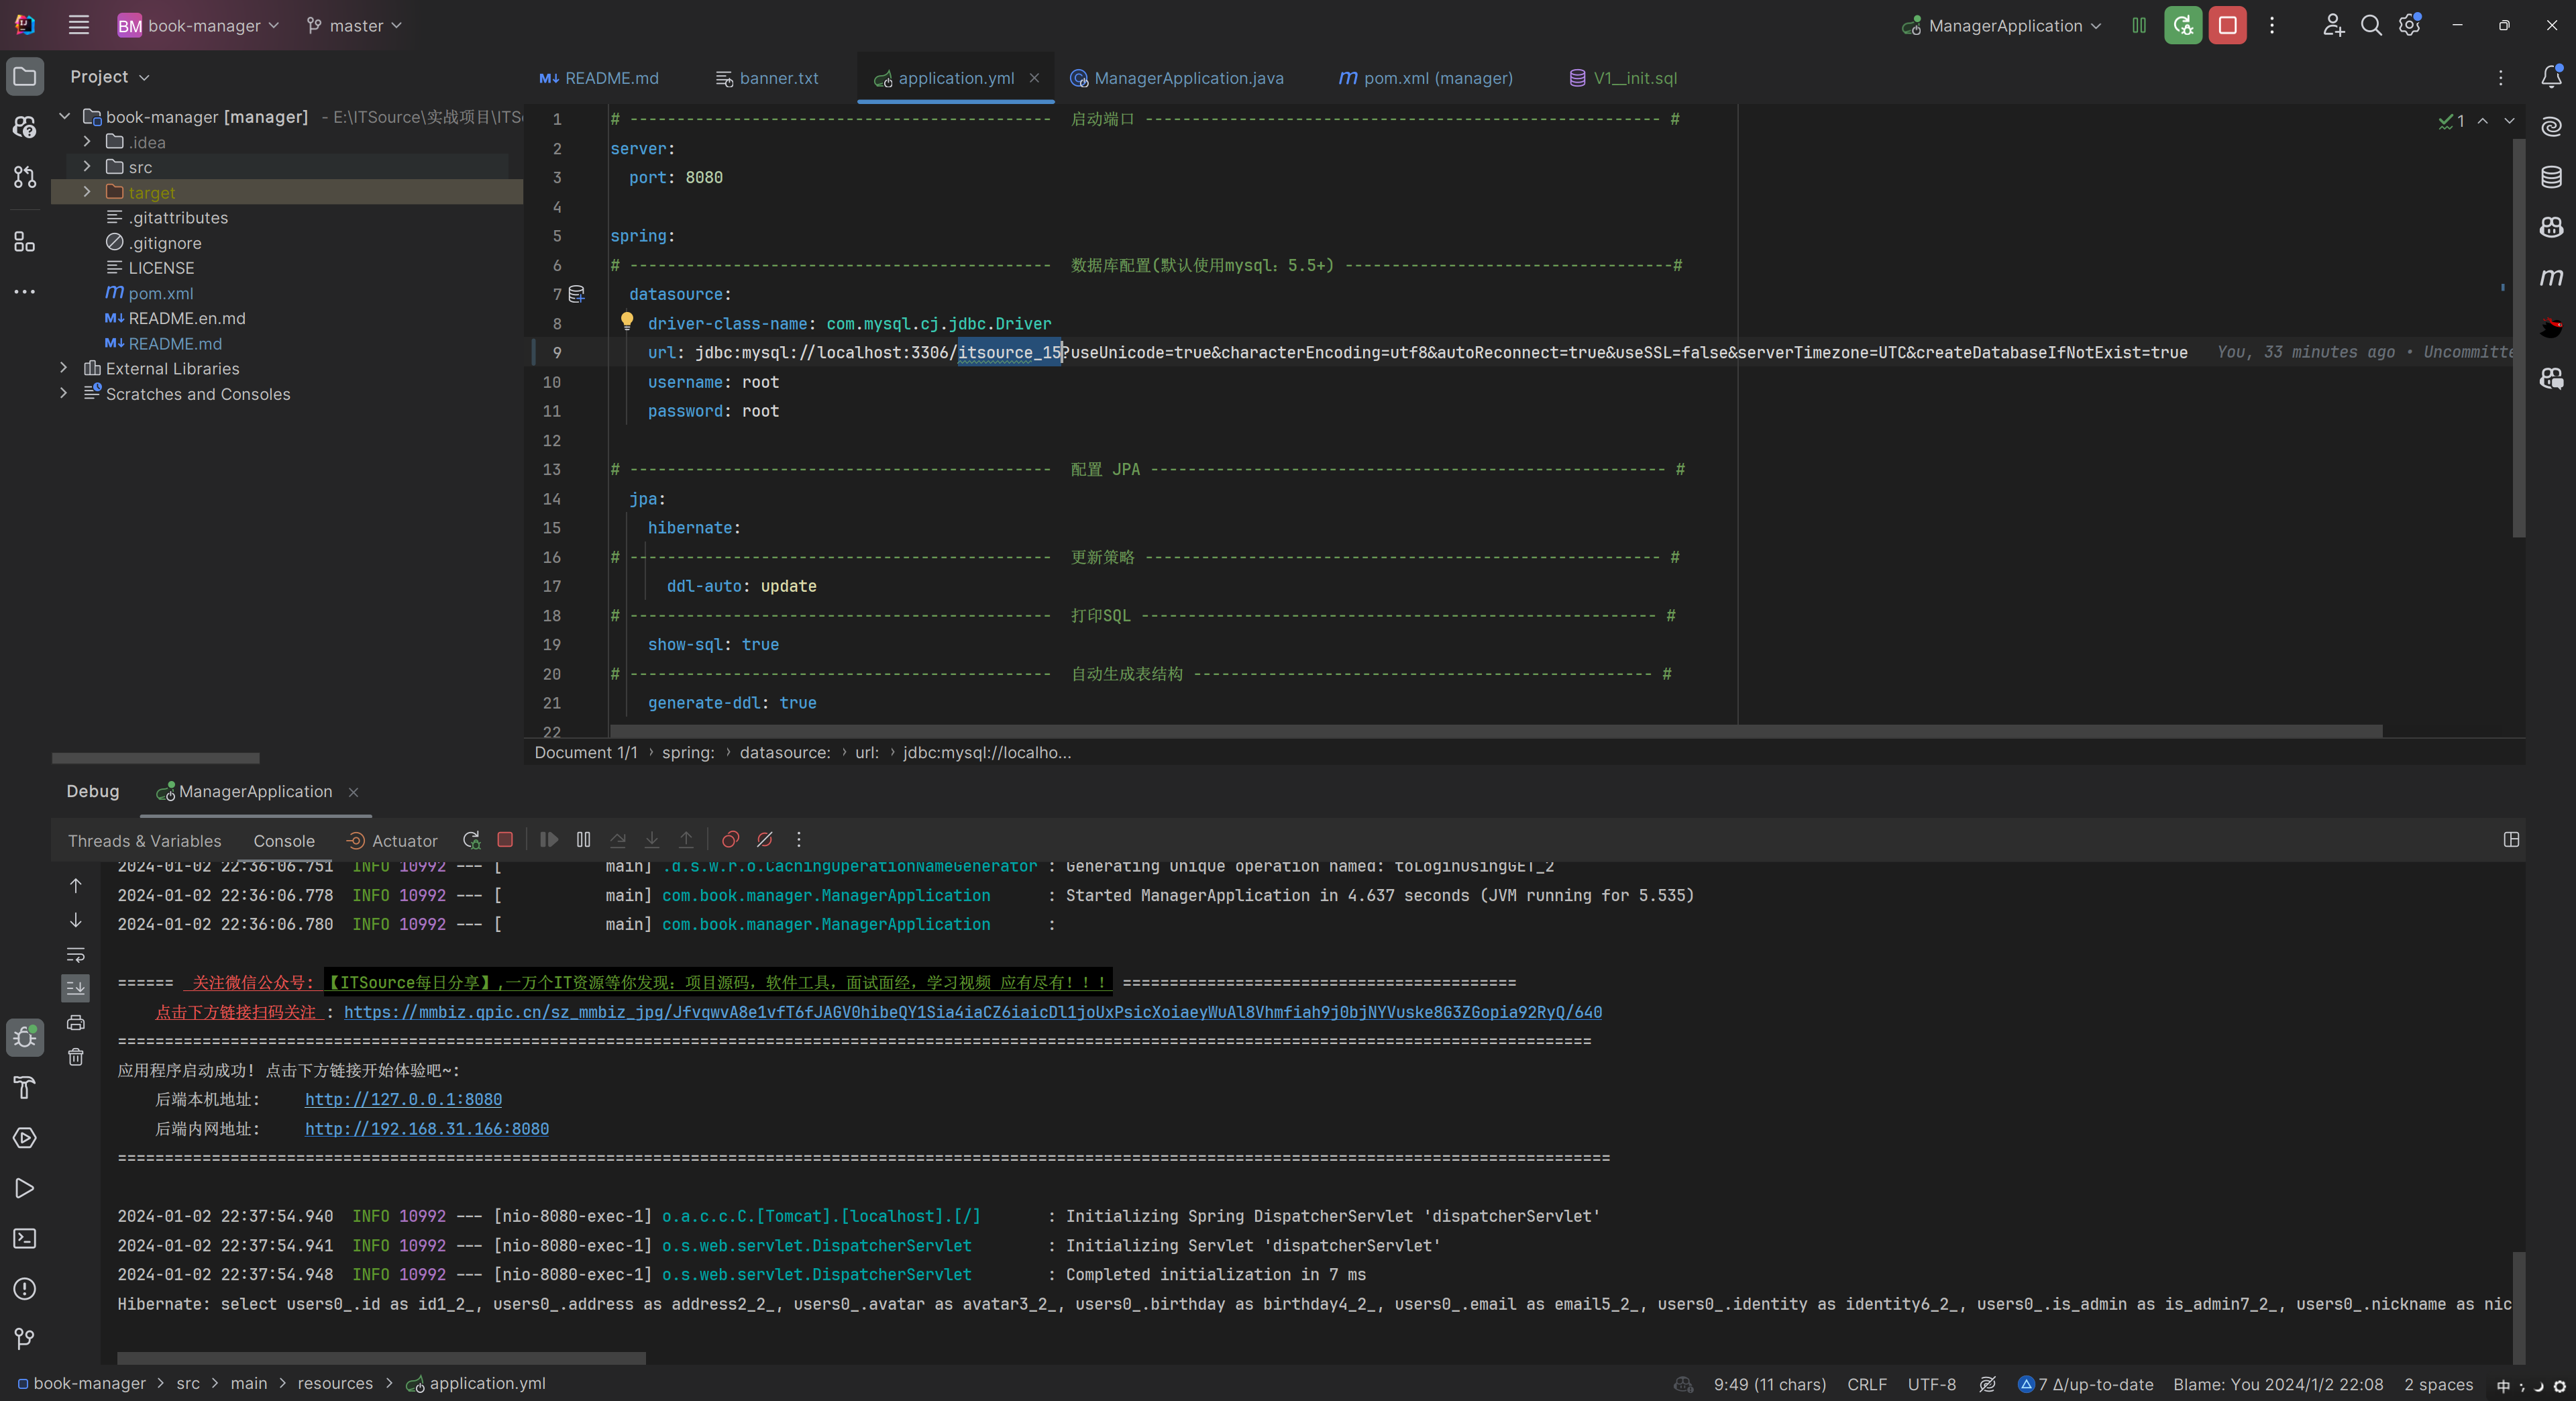2576x1401 pixels.
Task: Click Resume Program in debug toolbar
Action: (549, 840)
